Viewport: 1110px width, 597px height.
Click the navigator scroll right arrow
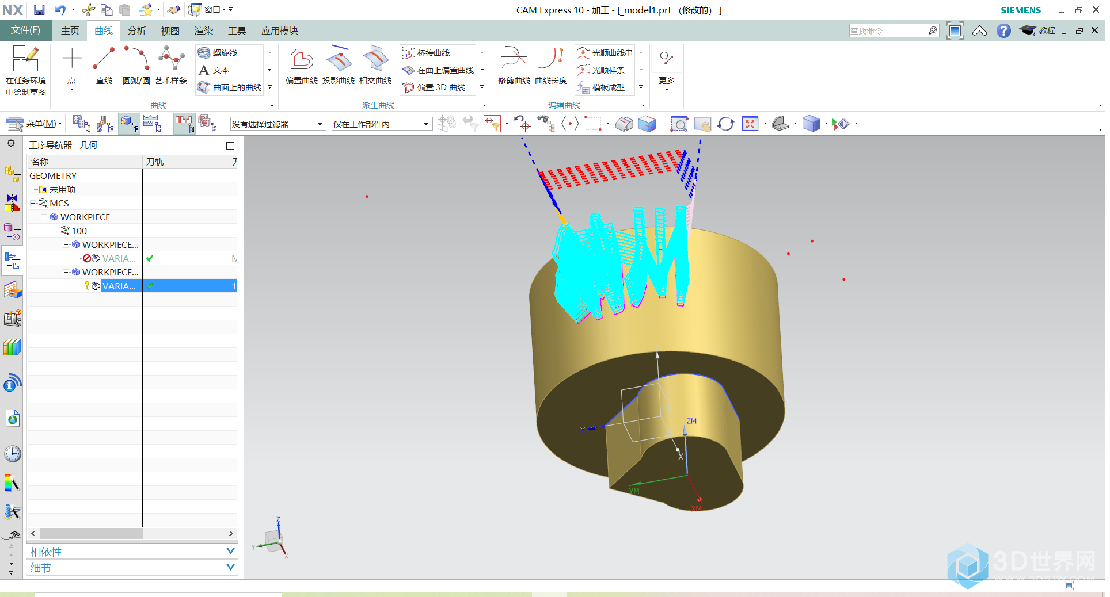[231, 534]
